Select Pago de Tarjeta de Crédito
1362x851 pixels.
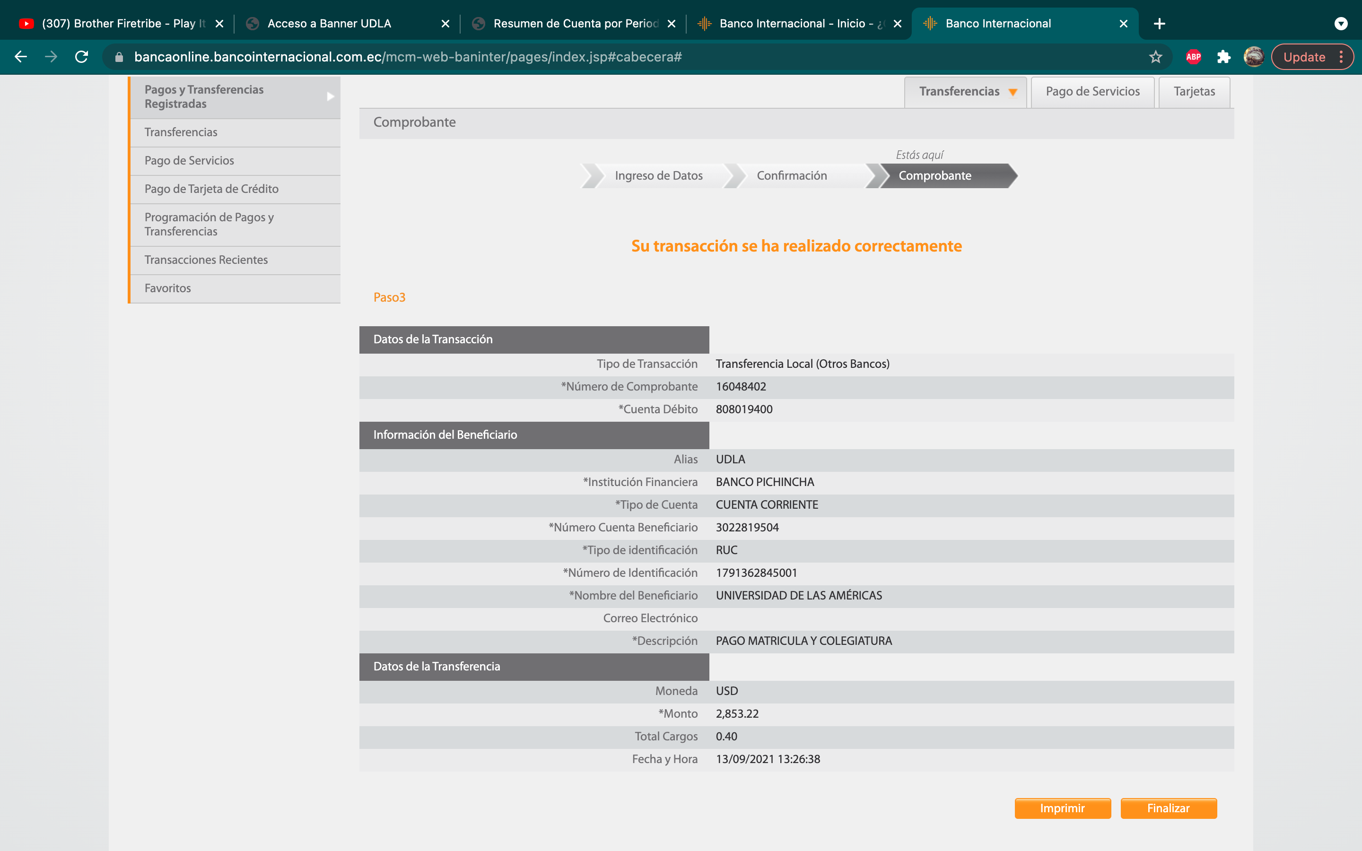[211, 189]
